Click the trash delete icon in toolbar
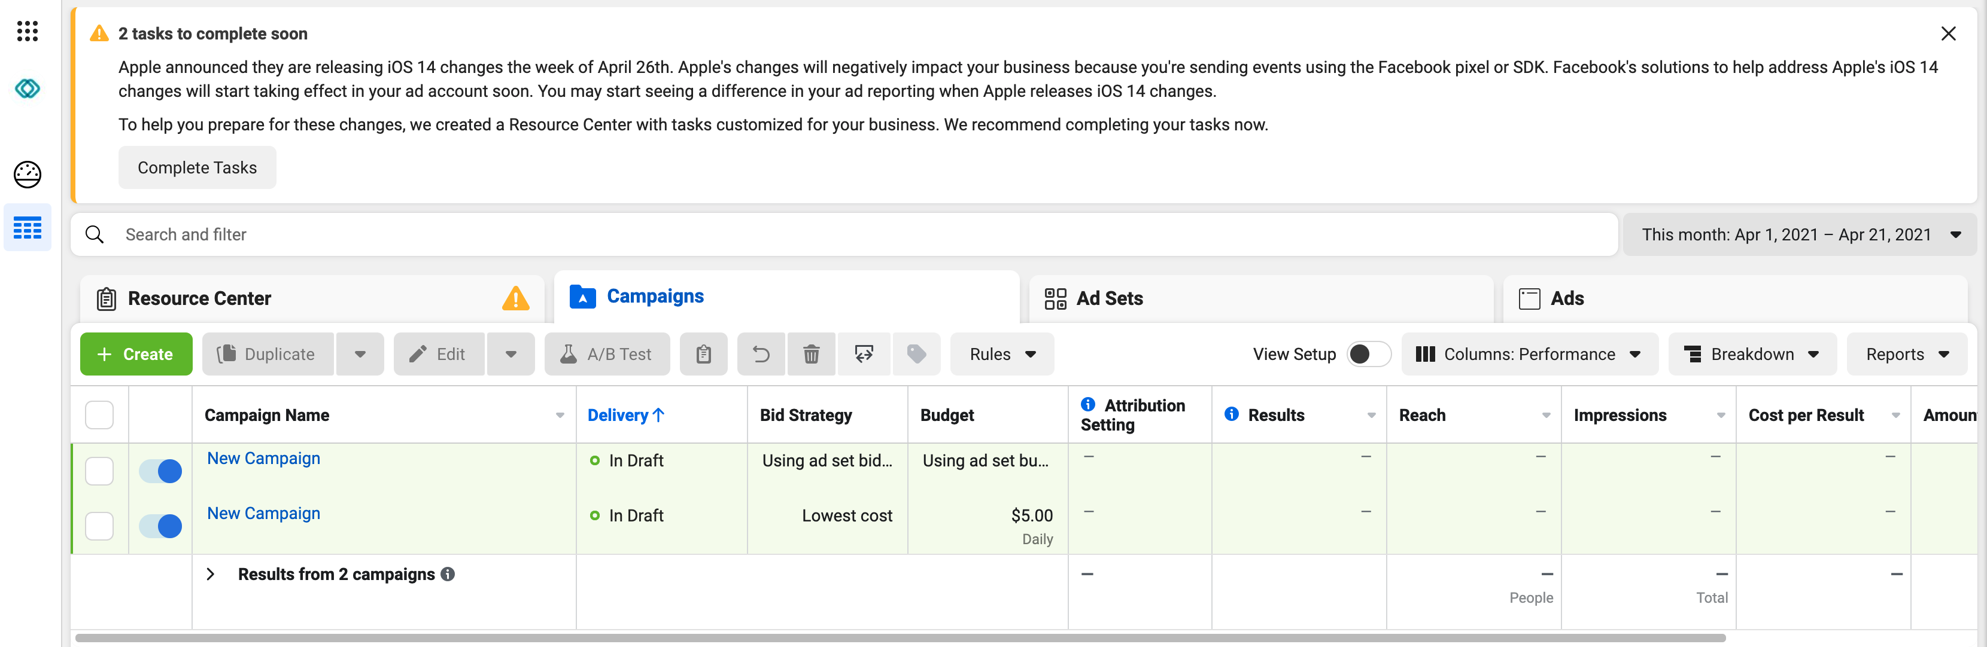This screenshot has width=1987, height=647. [811, 355]
